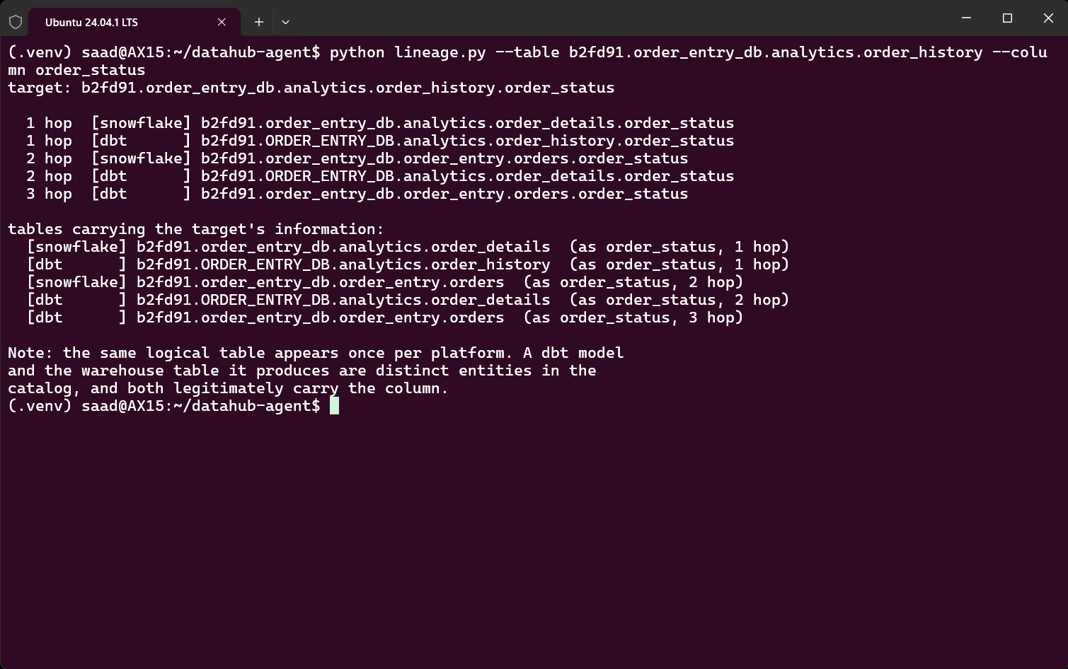Click the 3 hop dbt orders line
This screenshot has width=1068, height=669.
coord(357,194)
